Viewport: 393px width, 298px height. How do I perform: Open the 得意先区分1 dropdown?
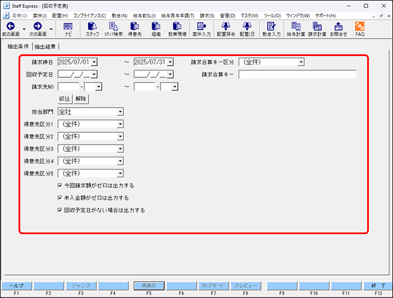pyautogui.click(x=120, y=124)
